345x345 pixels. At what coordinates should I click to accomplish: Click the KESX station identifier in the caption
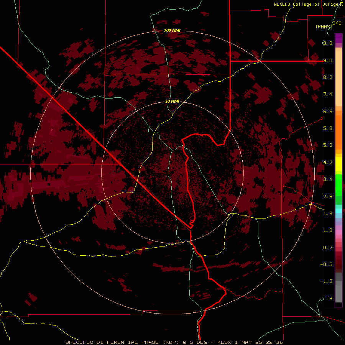[224, 342]
